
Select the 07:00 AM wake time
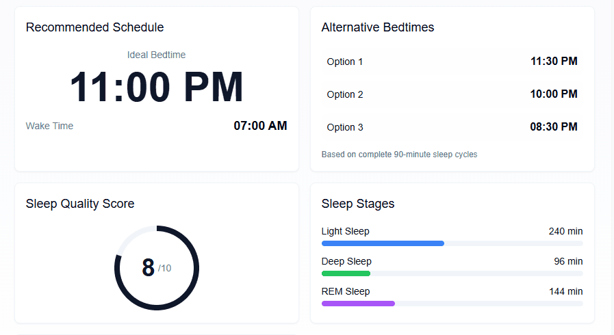coord(260,126)
